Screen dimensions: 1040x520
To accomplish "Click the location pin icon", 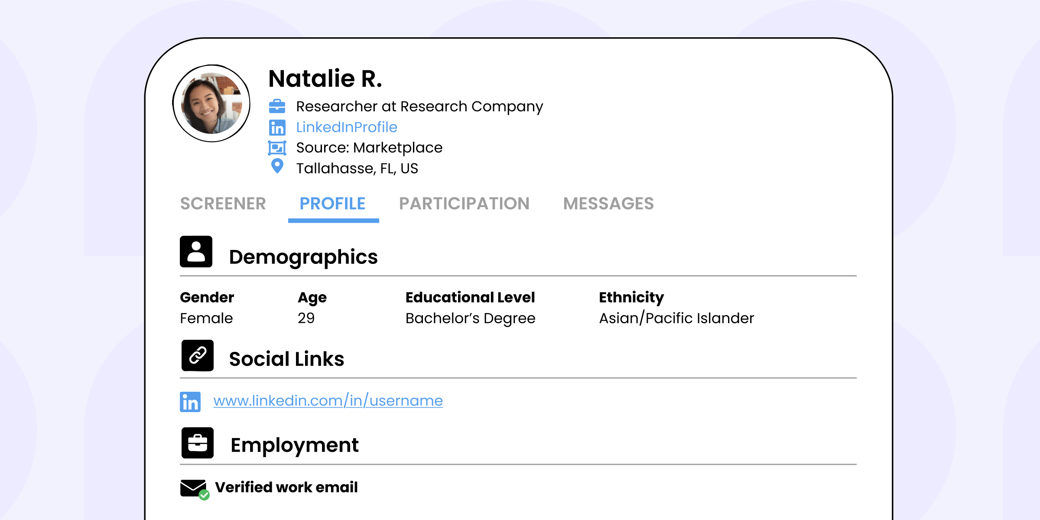I will point(277,166).
